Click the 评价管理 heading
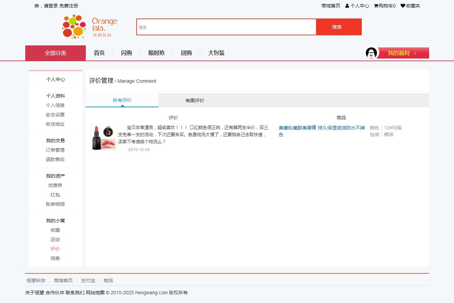Screen dimensions: 454x303 [101, 81]
